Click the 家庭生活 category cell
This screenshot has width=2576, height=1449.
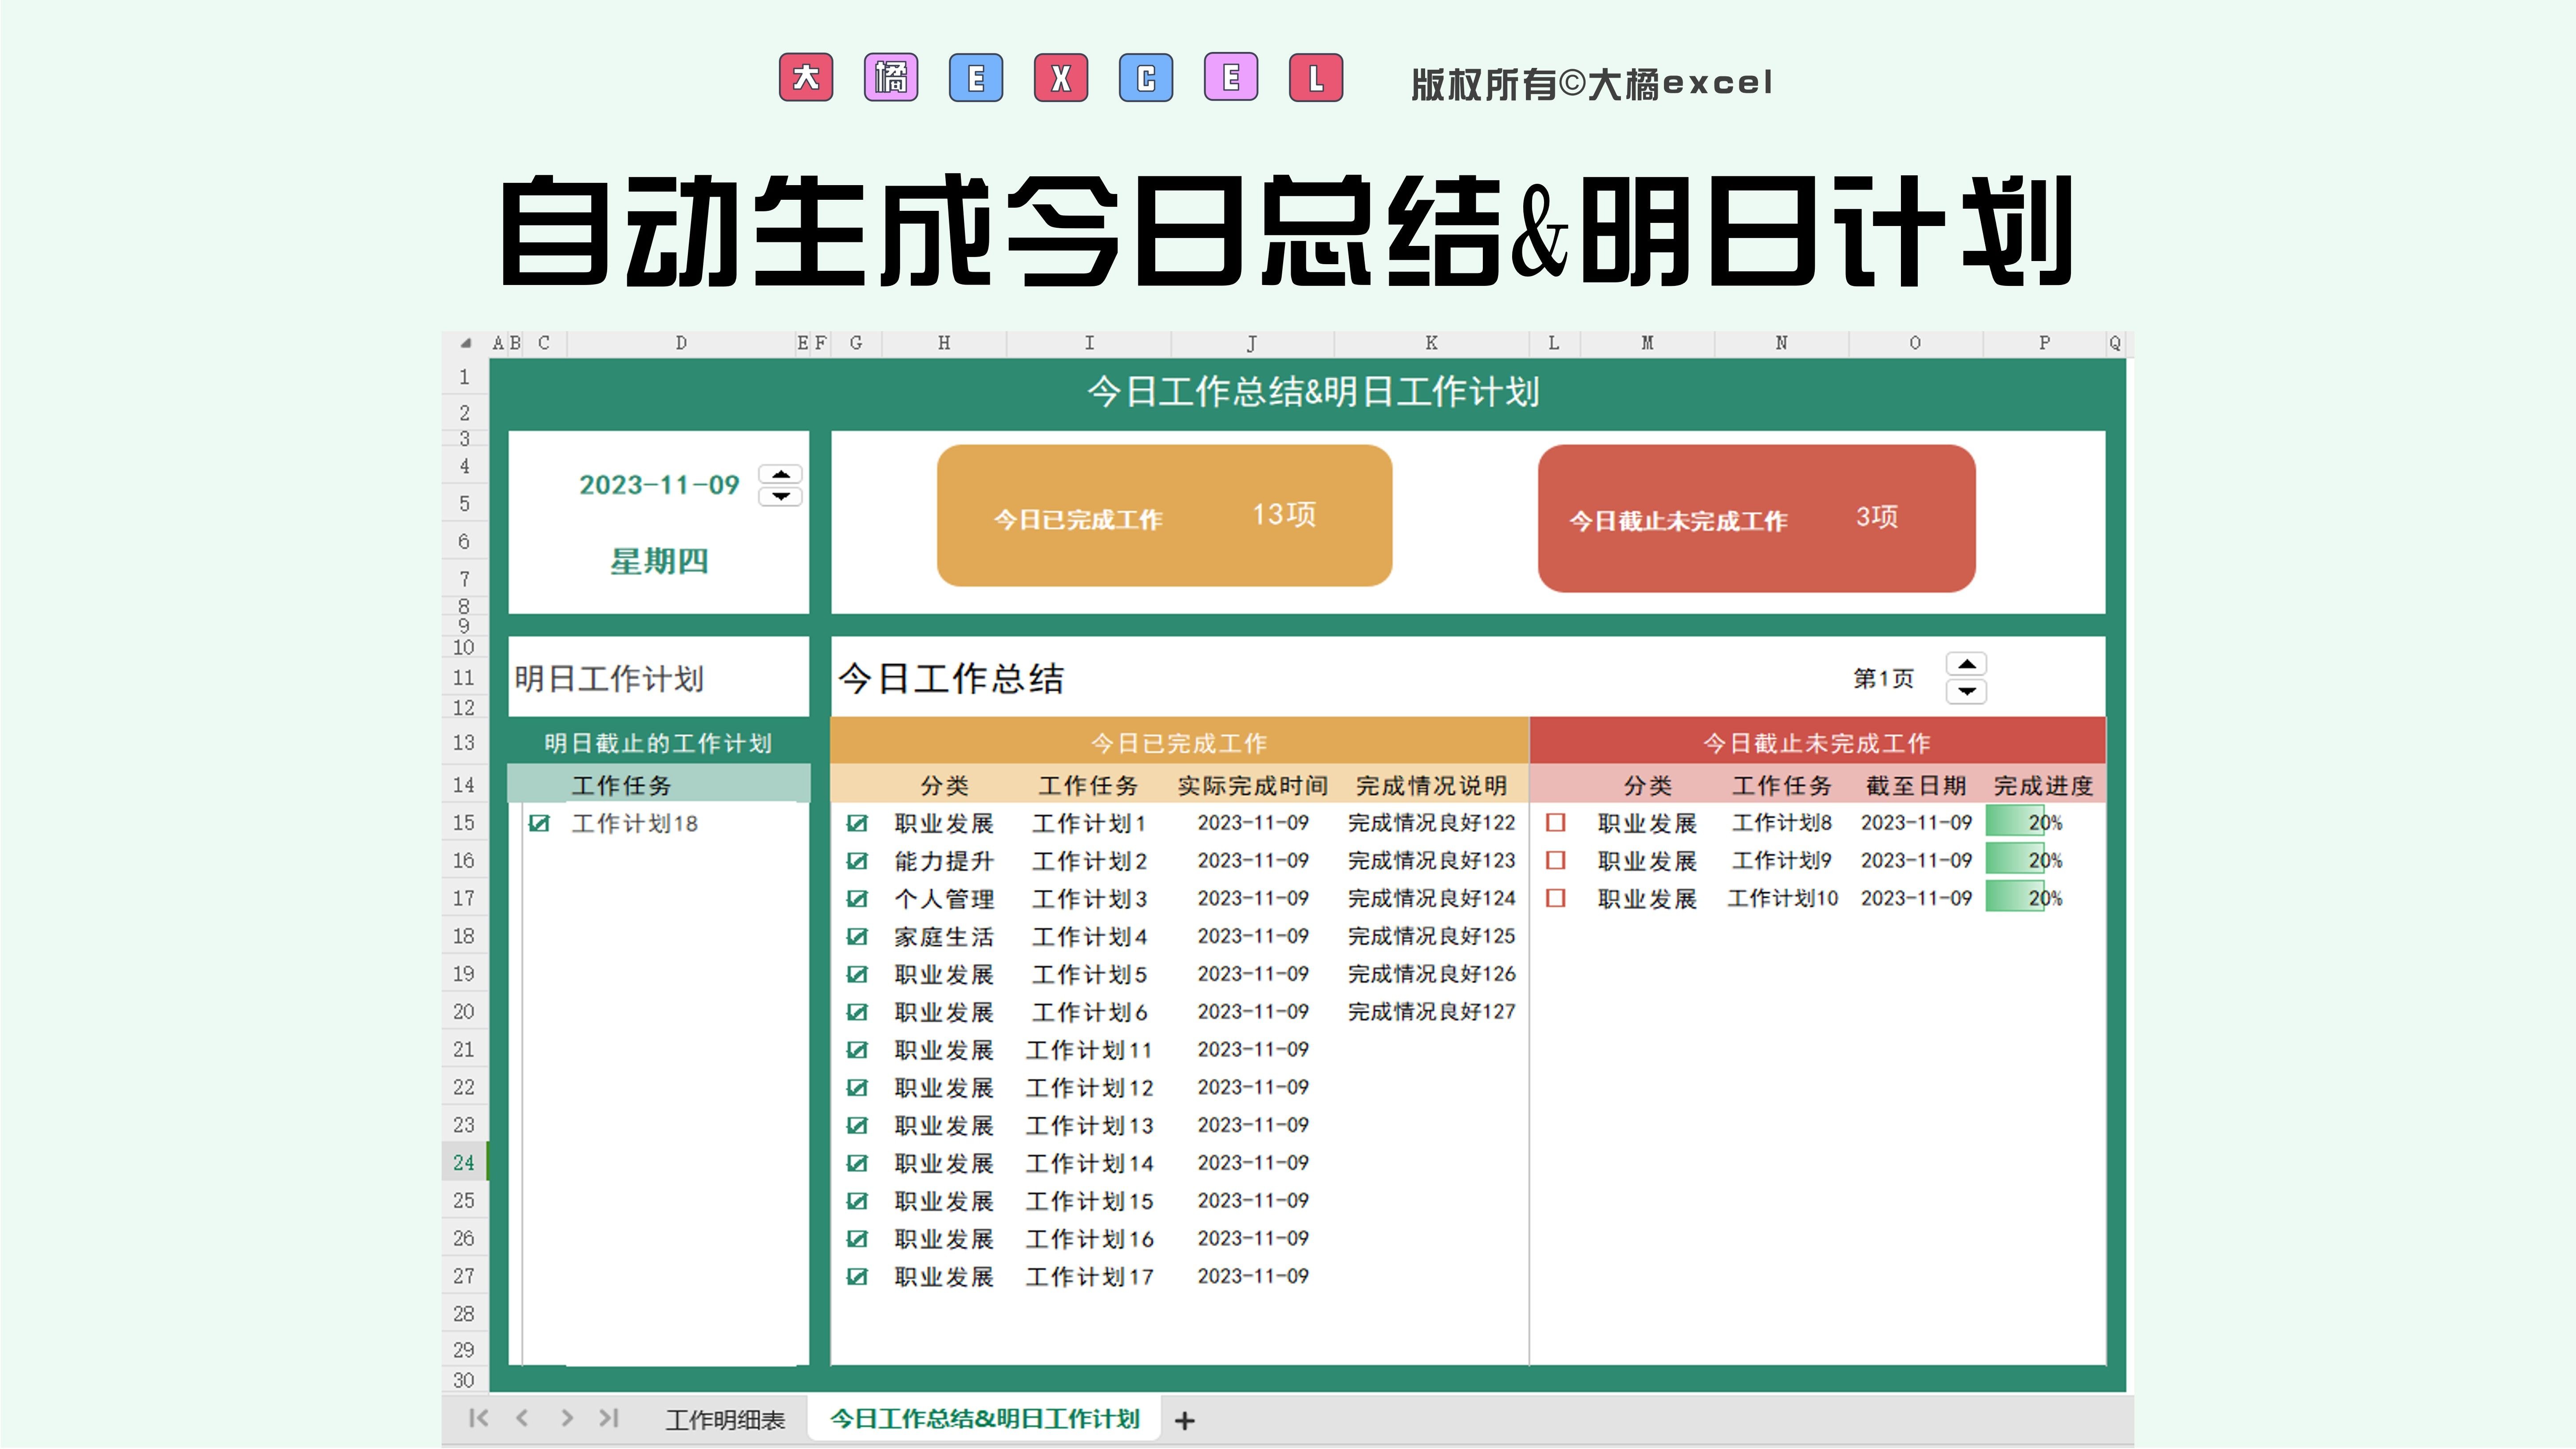click(x=943, y=937)
